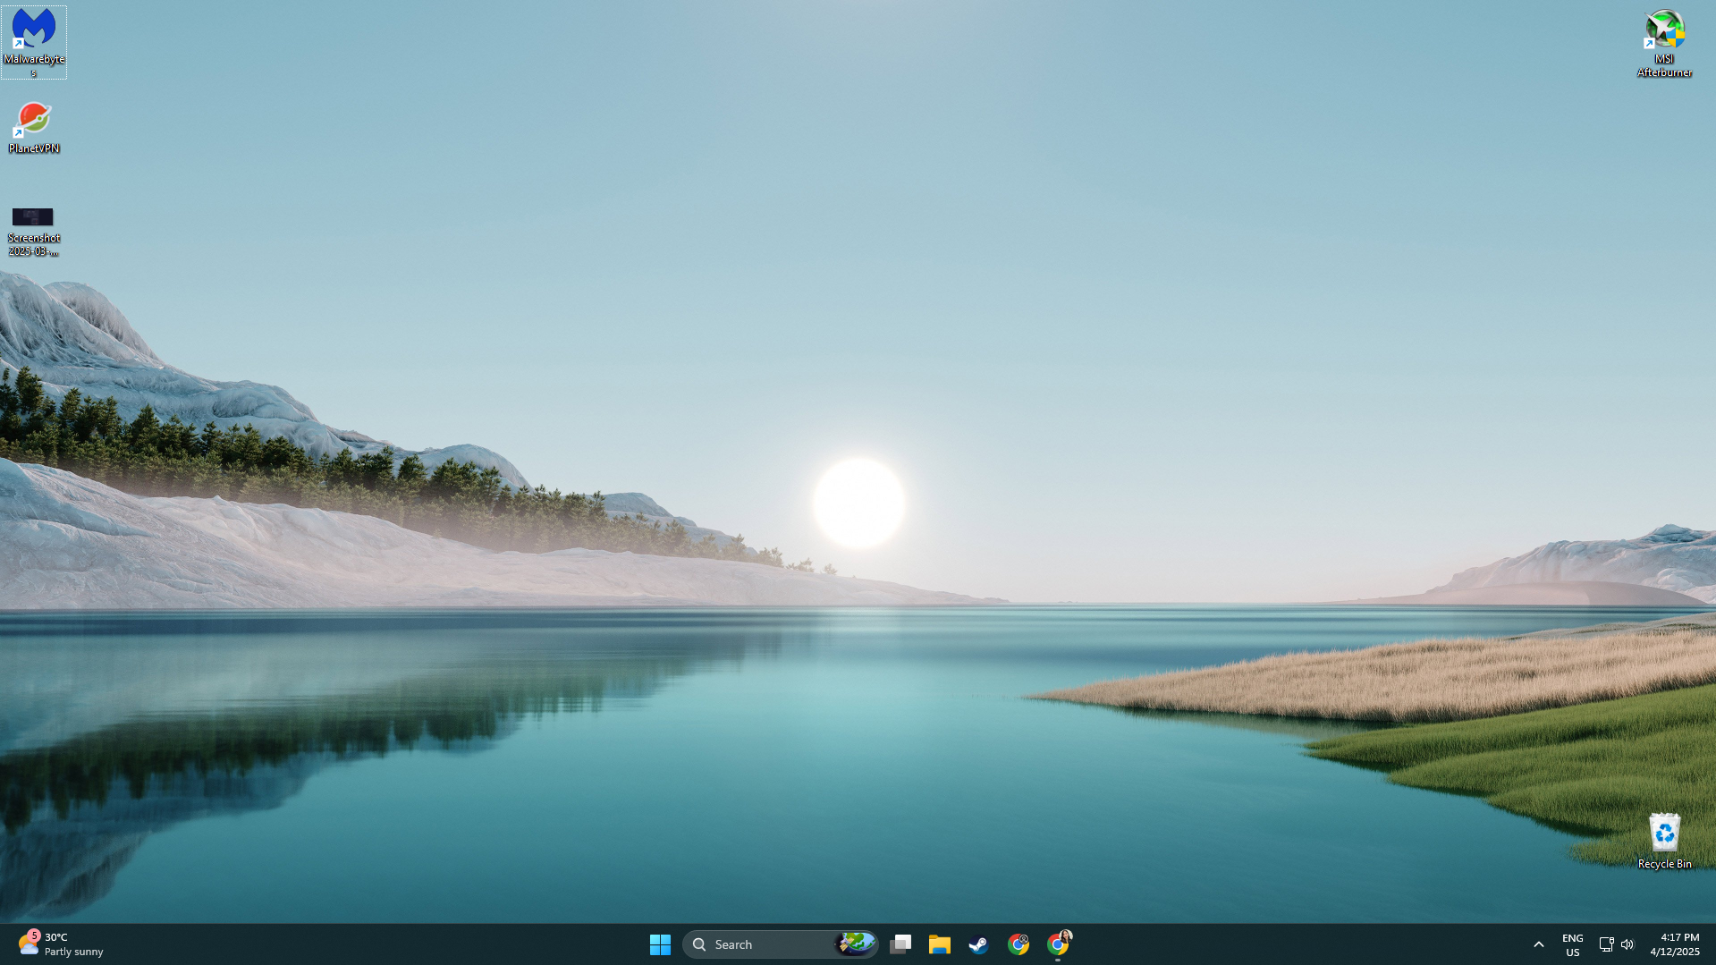Open the clock showing 4:17 PM
Screen dimensions: 1716x965
1674,944
